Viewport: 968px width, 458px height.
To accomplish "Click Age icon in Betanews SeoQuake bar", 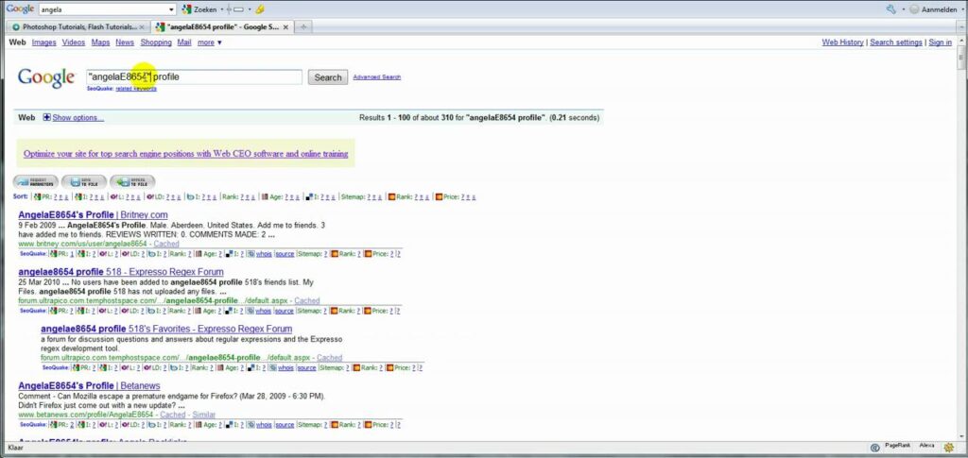I will [199, 425].
